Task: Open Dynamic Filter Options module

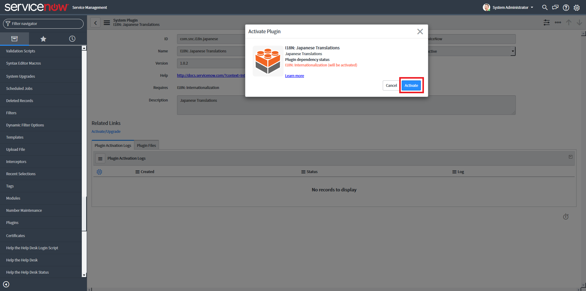Action: tap(25, 125)
